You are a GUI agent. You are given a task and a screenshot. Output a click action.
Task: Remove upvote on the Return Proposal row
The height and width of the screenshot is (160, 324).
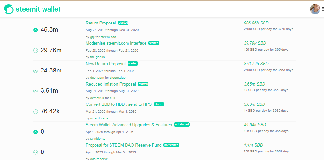click(x=36, y=30)
